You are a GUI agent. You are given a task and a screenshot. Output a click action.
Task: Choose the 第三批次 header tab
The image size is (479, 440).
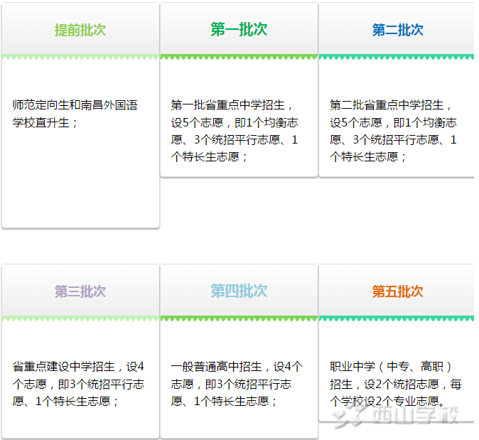(x=80, y=291)
